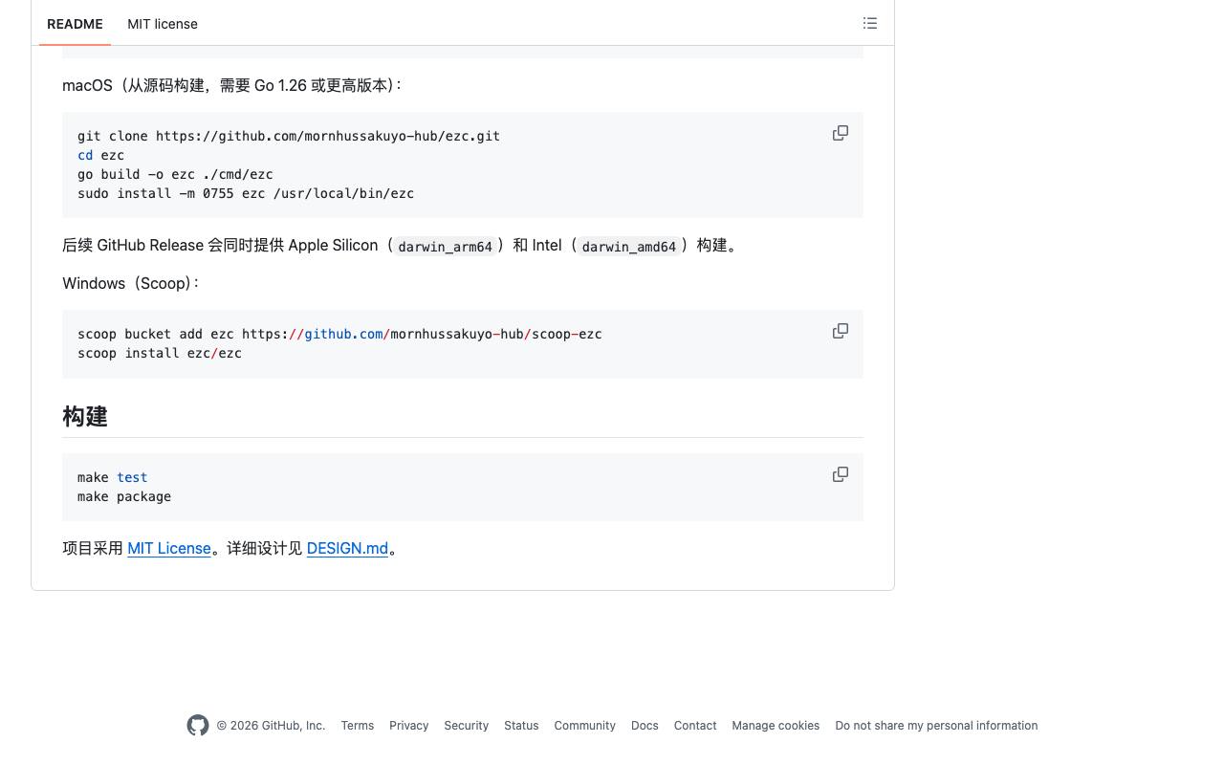
Task: Click the Windows（Scoop）label text
Action: tap(131, 283)
